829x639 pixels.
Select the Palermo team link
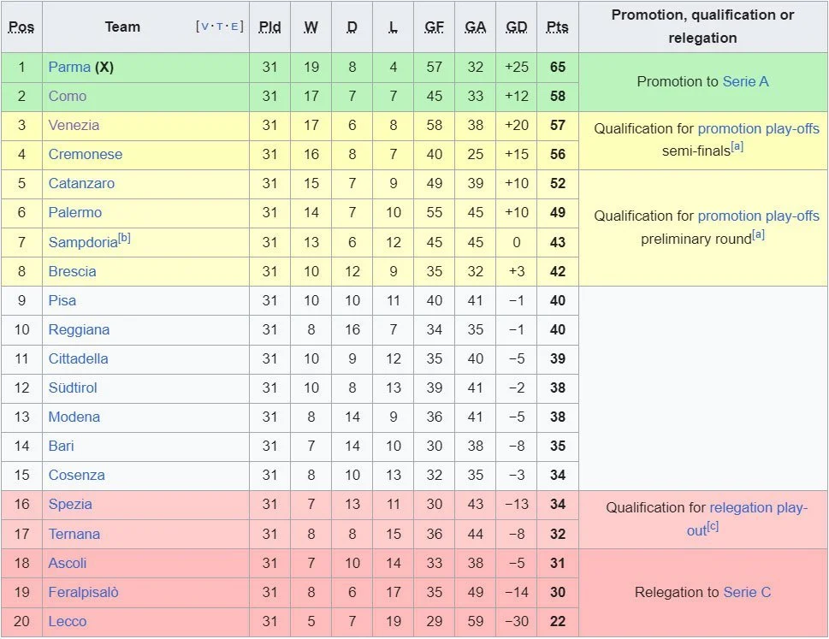(x=74, y=212)
